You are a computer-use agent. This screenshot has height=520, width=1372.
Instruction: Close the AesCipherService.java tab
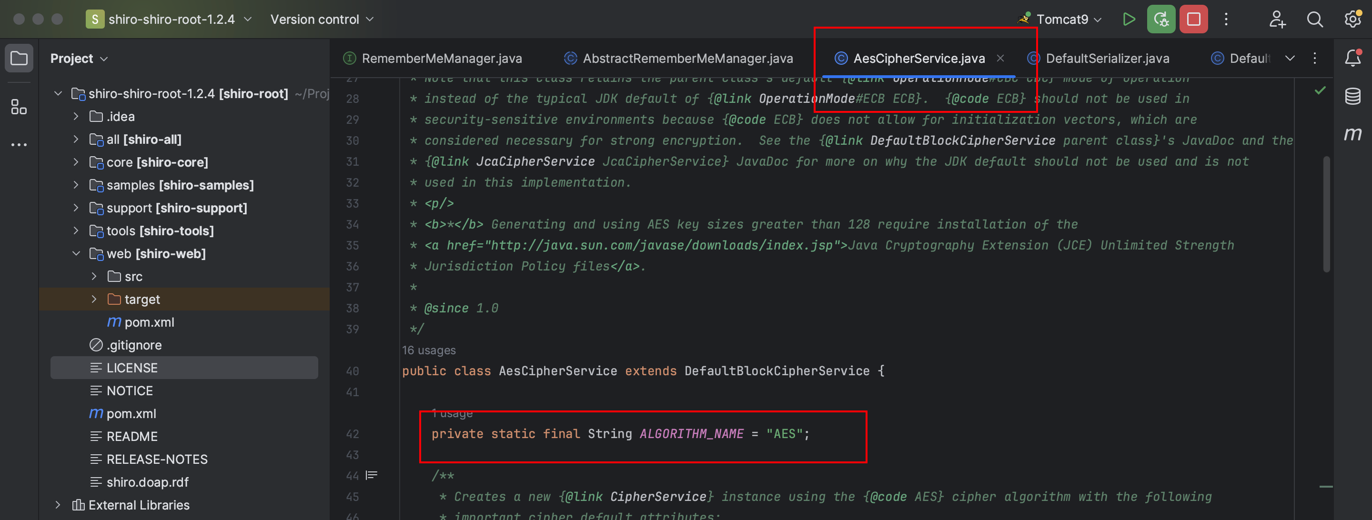point(1000,58)
